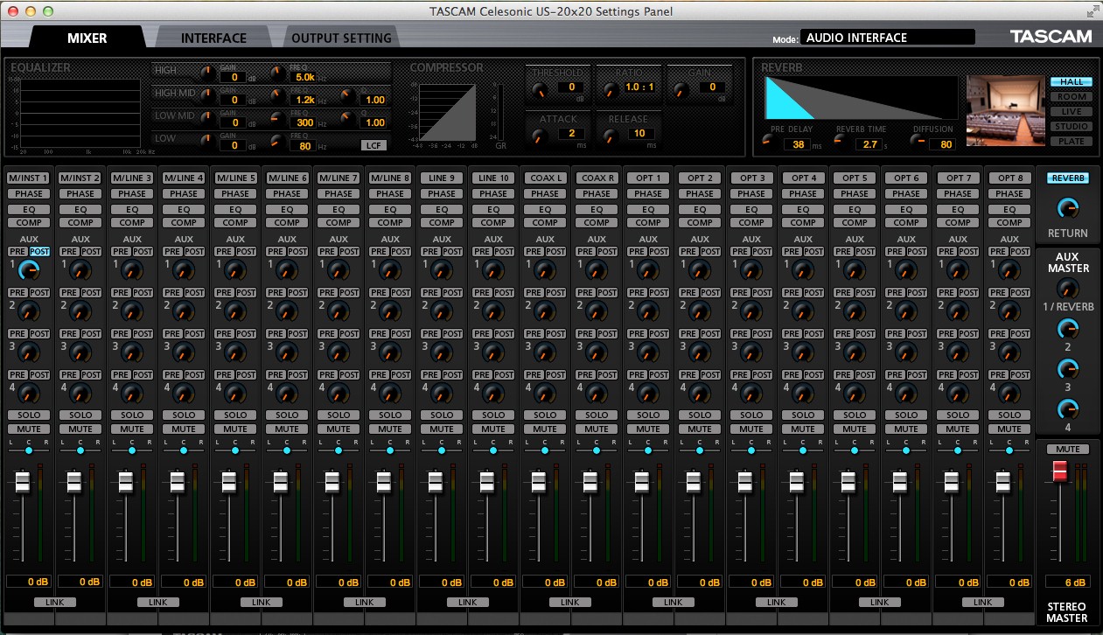
Task: Turn the EQ HIGH gain knob
Action: pos(208,73)
